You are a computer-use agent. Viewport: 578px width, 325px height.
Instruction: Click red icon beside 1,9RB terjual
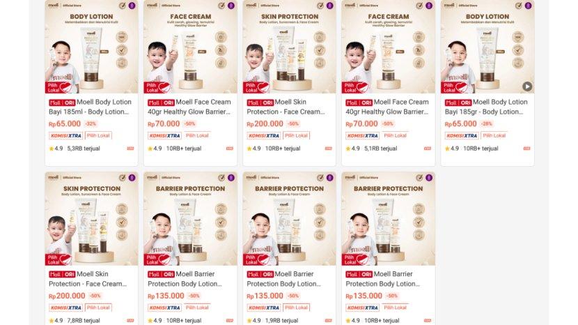(x=329, y=321)
